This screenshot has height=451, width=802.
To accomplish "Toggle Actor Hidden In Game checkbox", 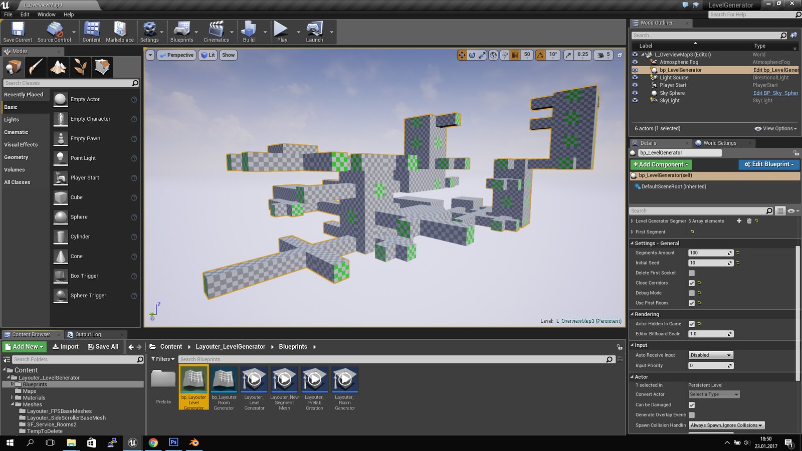I will point(692,324).
